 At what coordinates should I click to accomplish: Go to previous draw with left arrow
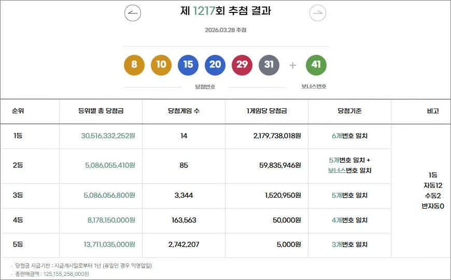[x=133, y=13]
